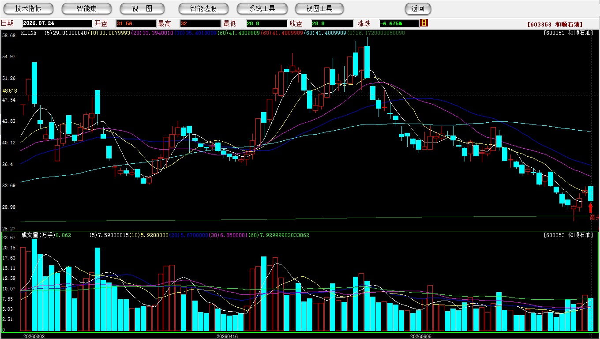
Task: Click the 20260302 date axis label
Action: (x=34, y=336)
